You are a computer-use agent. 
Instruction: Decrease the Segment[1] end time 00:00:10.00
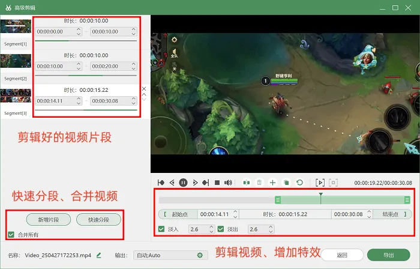click(x=134, y=34)
